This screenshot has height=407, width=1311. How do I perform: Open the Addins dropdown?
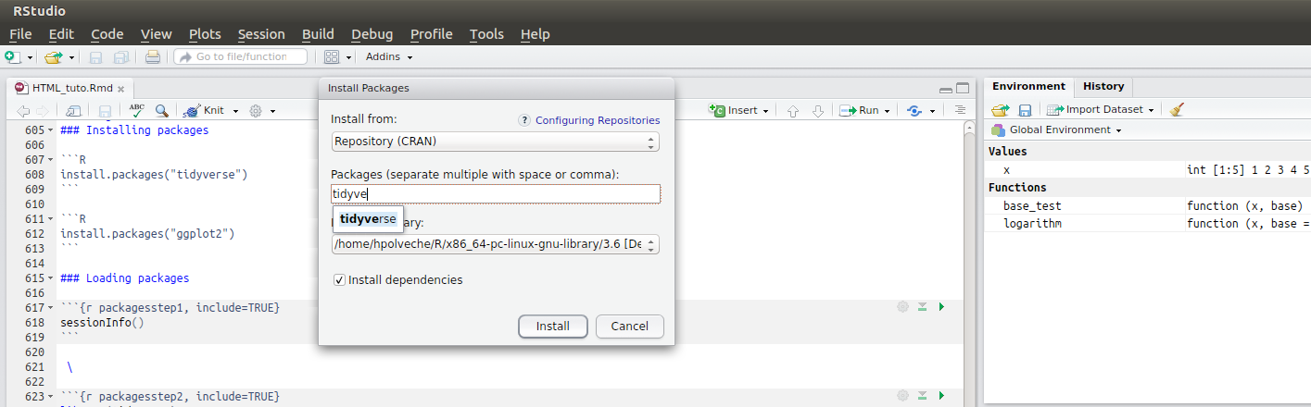389,56
